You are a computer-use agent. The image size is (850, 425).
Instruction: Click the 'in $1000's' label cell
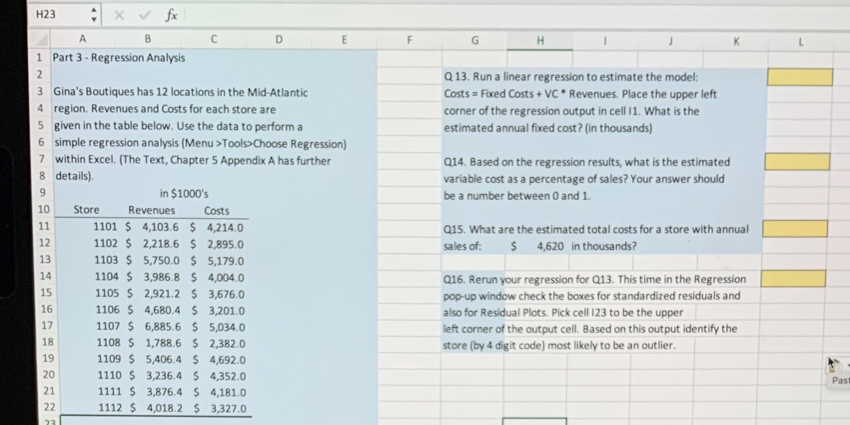point(184,194)
